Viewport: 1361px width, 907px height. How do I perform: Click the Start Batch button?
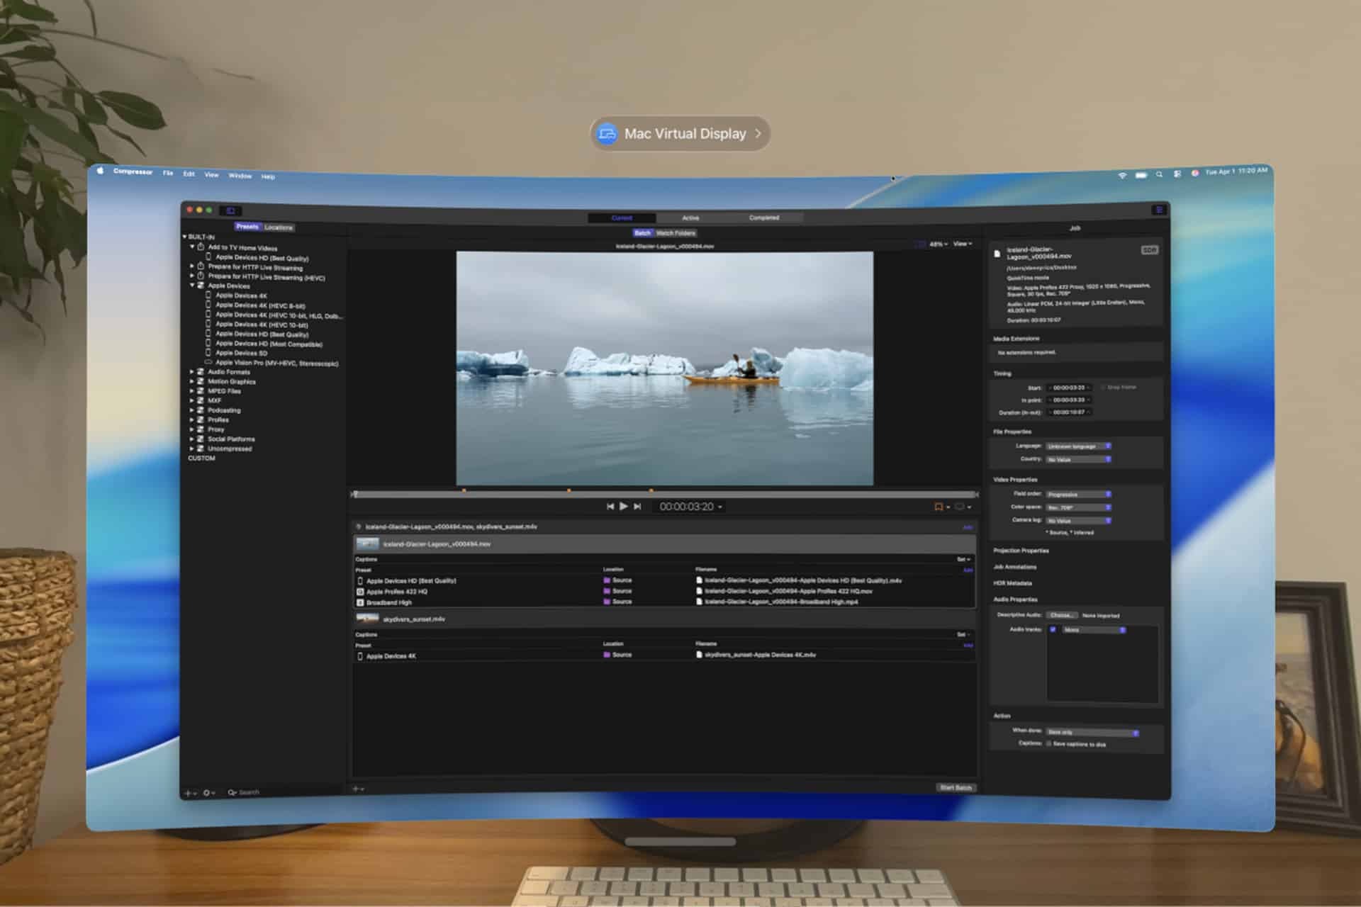[956, 787]
